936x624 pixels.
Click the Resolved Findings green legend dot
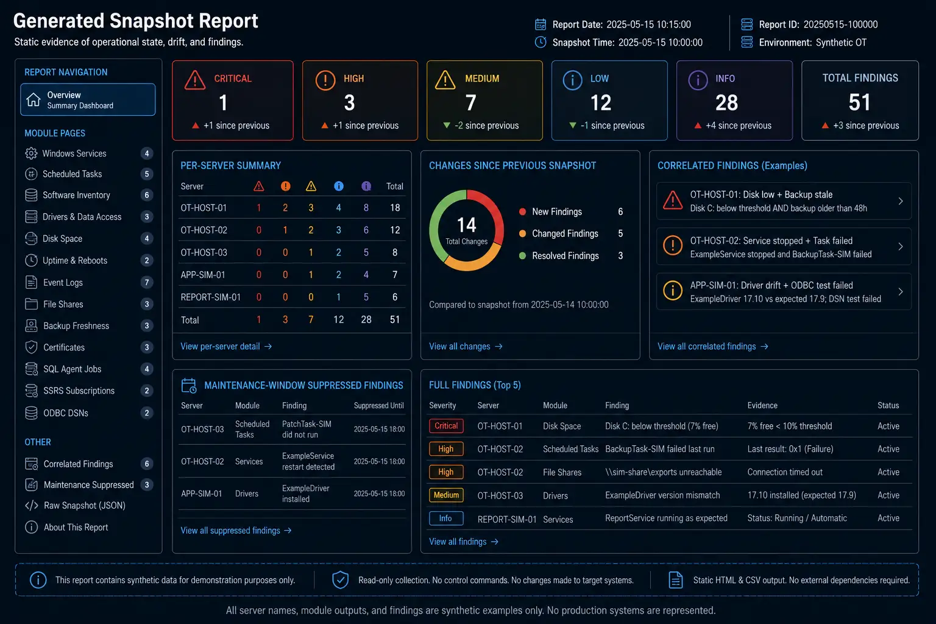(x=522, y=256)
